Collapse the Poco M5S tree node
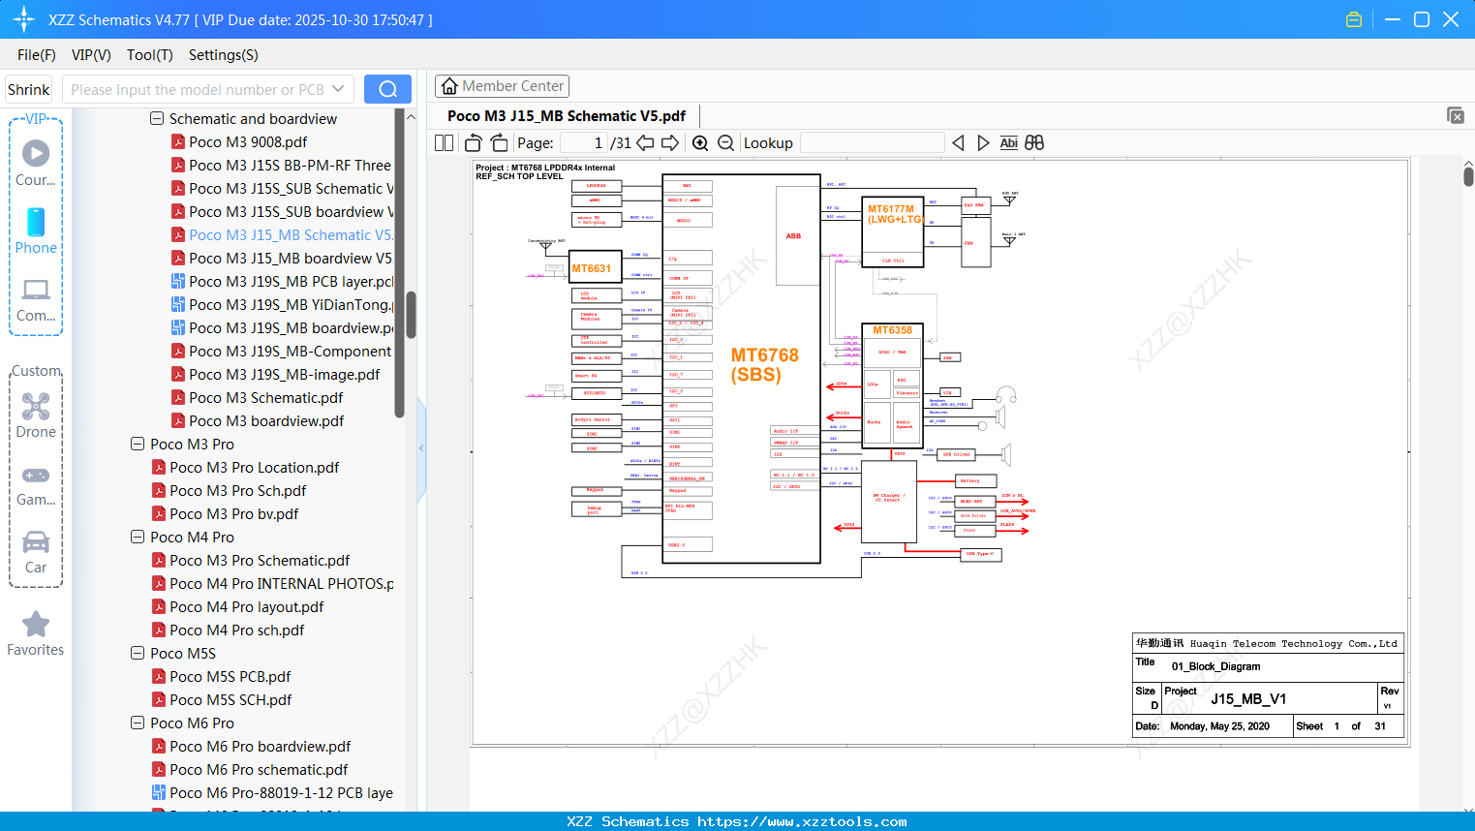 pos(137,653)
